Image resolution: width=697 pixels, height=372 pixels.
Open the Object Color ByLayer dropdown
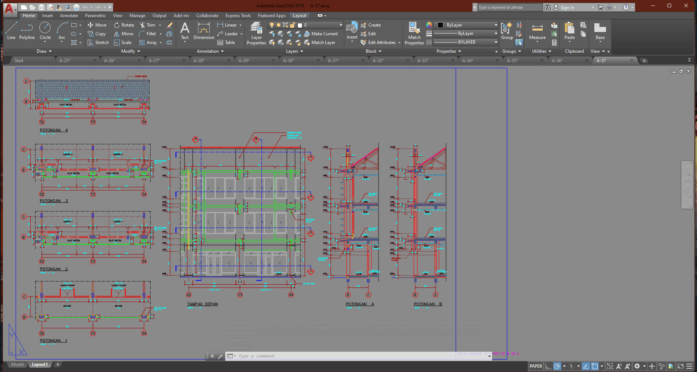(x=495, y=25)
